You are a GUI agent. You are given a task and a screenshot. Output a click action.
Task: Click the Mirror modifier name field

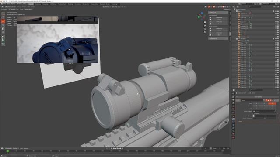pyautogui.click(x=252, y=100)
